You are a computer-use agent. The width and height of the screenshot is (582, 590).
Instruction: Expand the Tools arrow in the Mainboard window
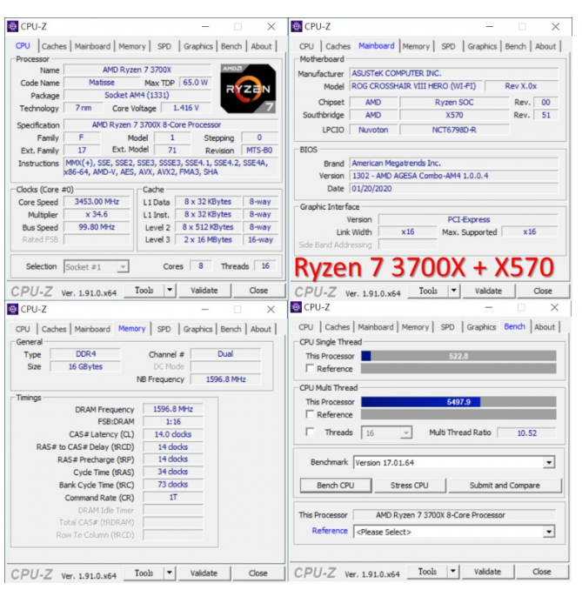(x=454, y=291)
